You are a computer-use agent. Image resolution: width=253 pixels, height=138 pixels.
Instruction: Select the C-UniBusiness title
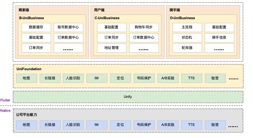click(107, 18)
